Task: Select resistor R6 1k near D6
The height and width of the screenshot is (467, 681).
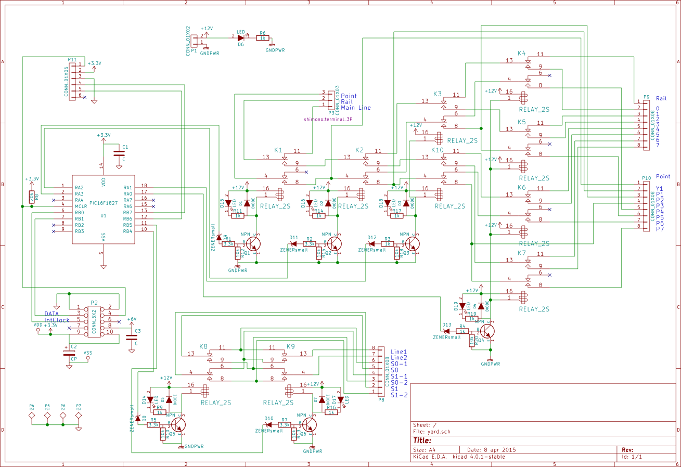Action: pyautogui.click(x=263, y=37)
